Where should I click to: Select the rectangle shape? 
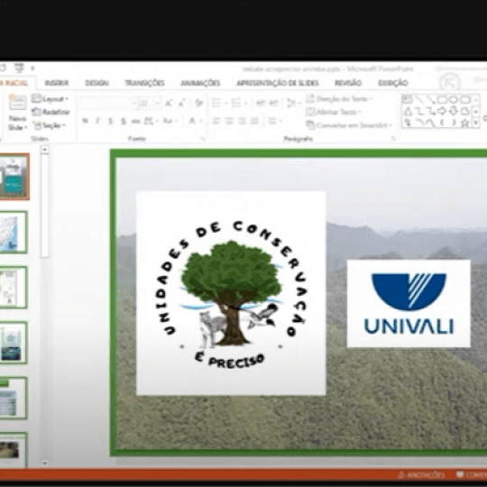442,100
